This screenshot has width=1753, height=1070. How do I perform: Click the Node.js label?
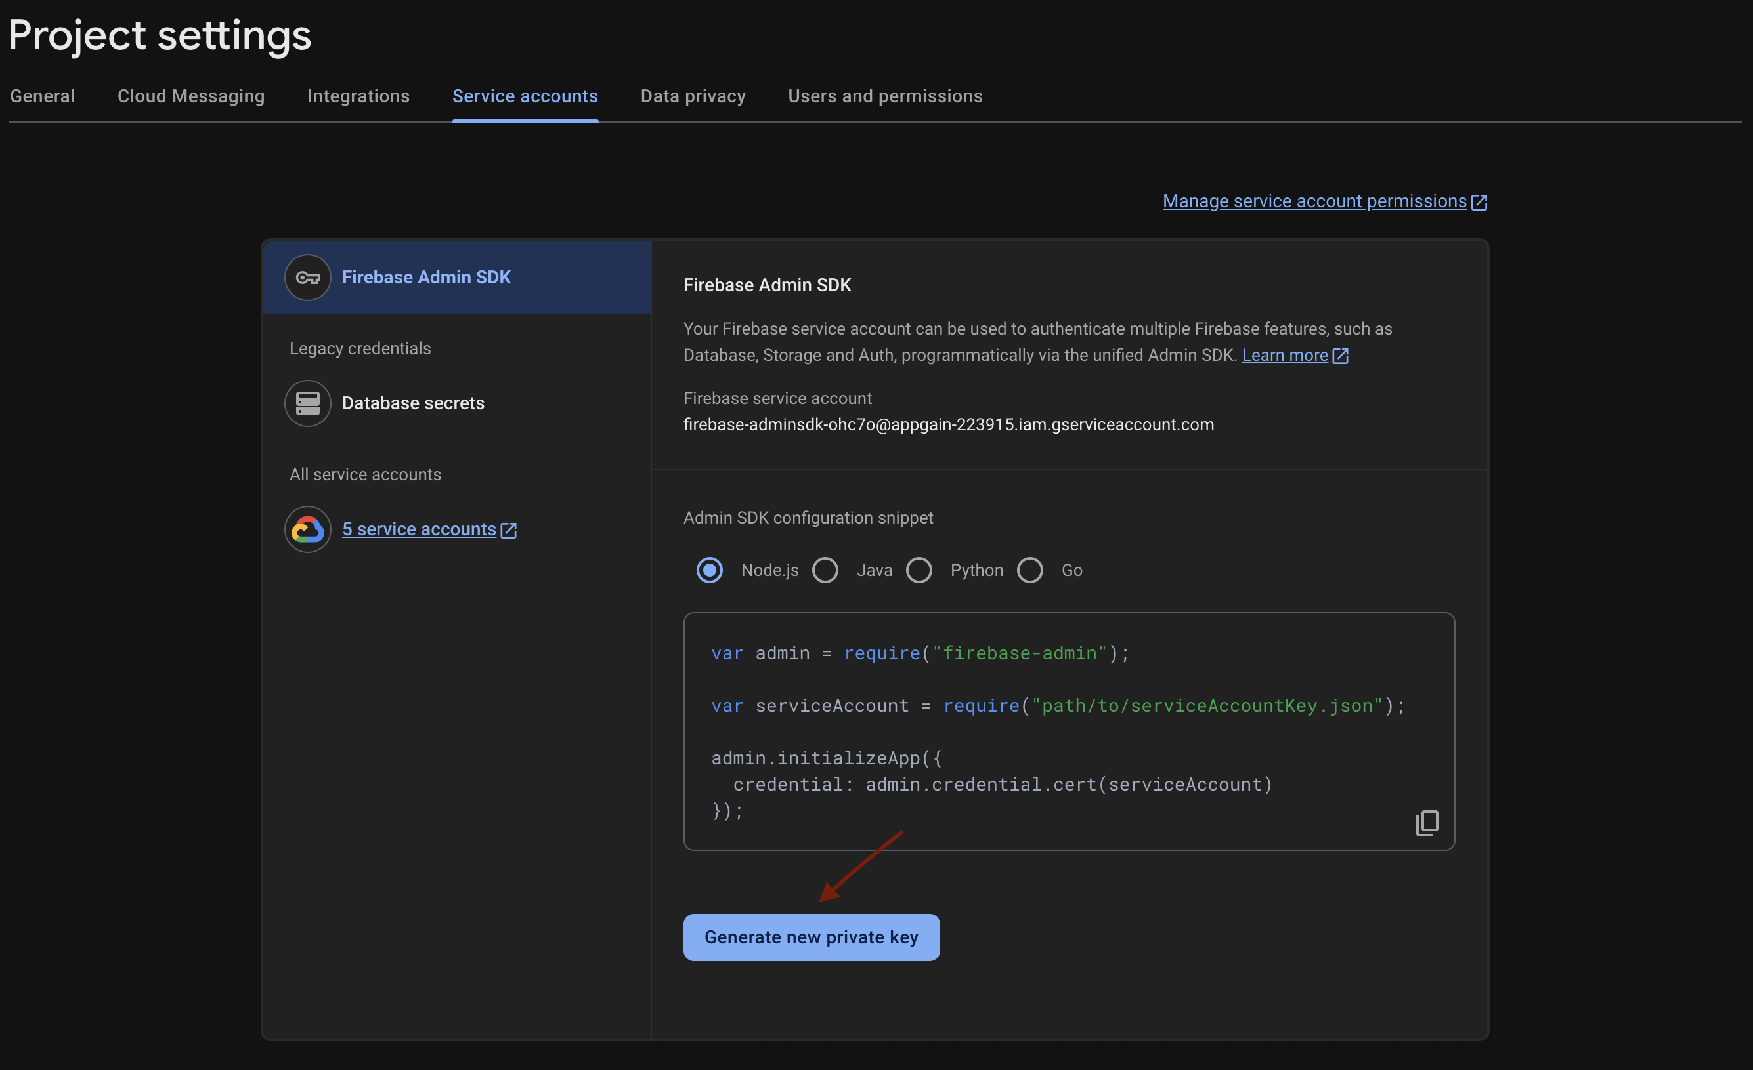(x=769, y=570)
